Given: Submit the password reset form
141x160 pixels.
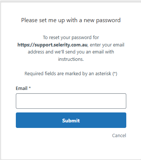Looking at the screenshot, I should pyautogui.click(x=71, y=120).
